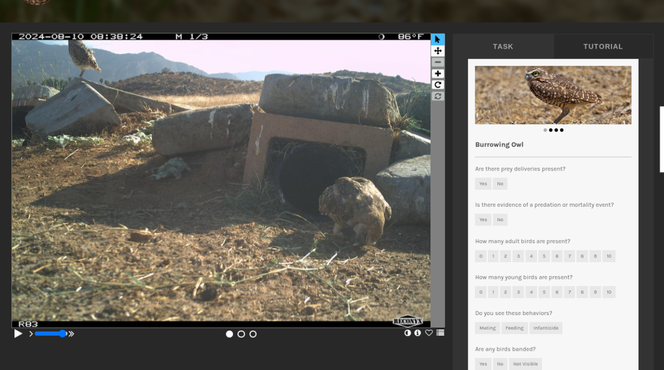664x370 pixels.
Task: Toggle the Infanticide behavior option
Action: [546, 328]
